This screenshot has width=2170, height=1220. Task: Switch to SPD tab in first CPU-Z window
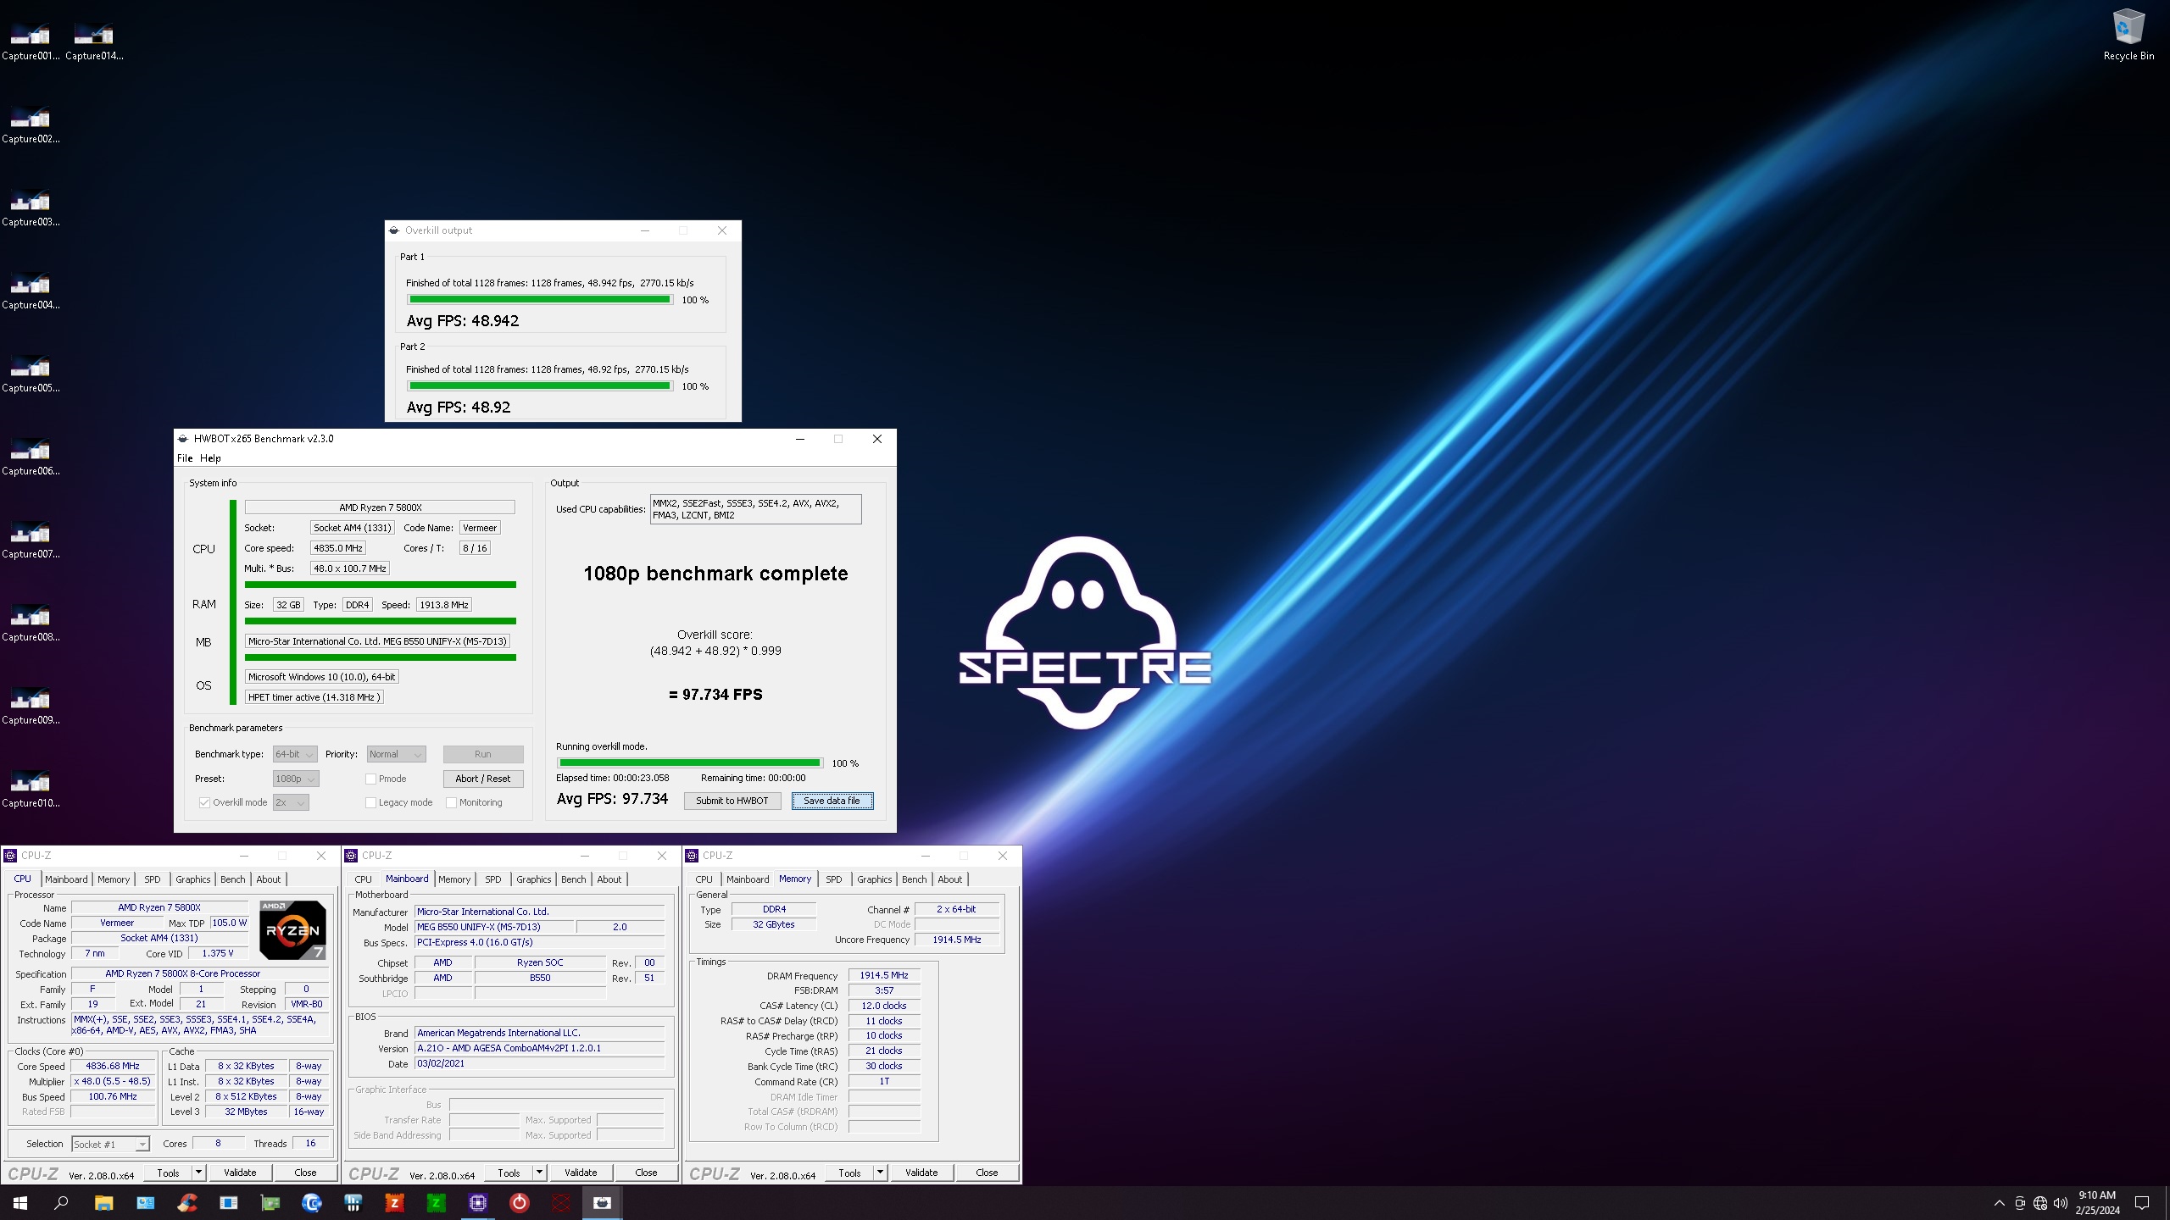pyautogui.click(x=153, y=879)
